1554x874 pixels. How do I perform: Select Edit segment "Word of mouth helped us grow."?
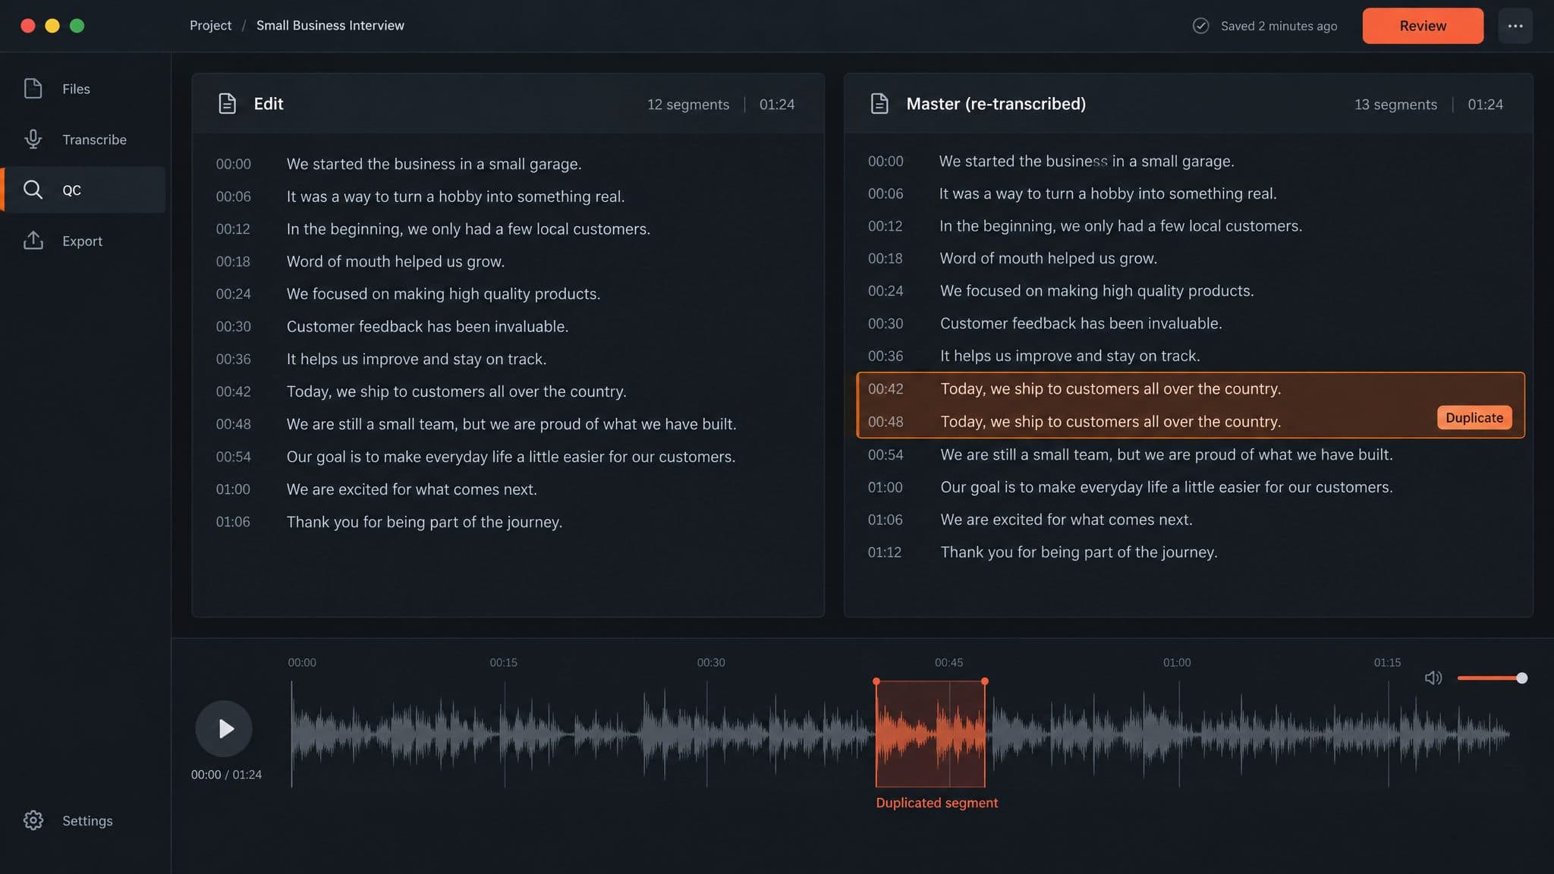click(x=395, y=261)
